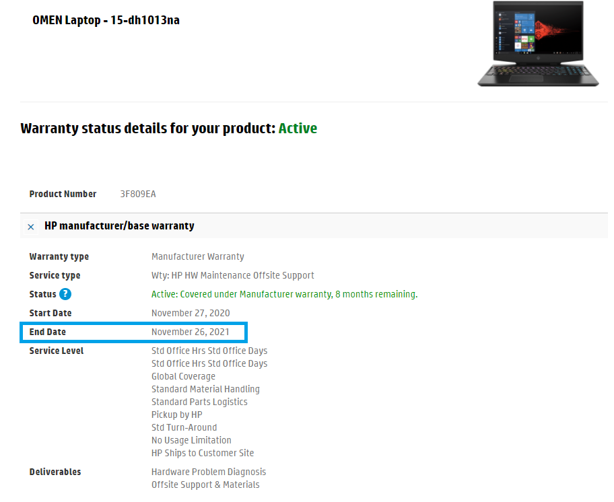Click the OMEN laptop product image
Screen dimensions: 614x502
point(538,44)
